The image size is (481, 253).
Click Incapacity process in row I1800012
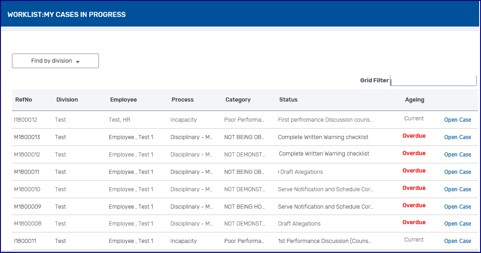(183, 120)
